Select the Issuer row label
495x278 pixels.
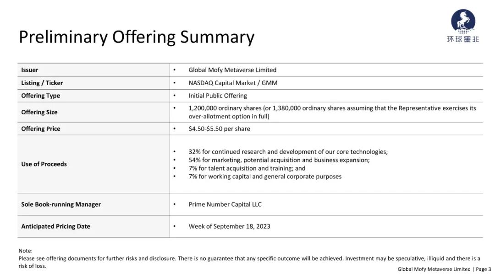click(x=30, y=70)
